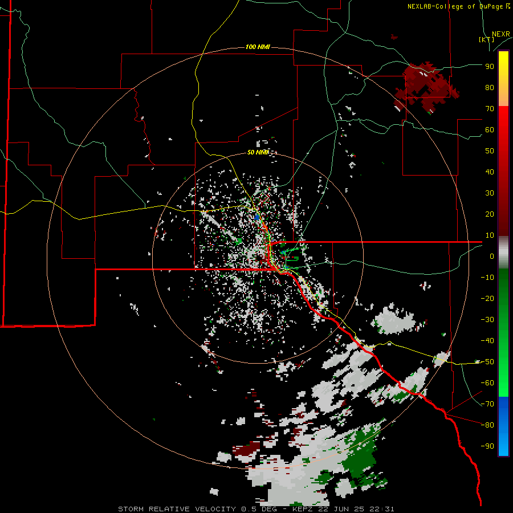Select the -60 value on velocity scale
513x513 pixels.
(487, 383)
